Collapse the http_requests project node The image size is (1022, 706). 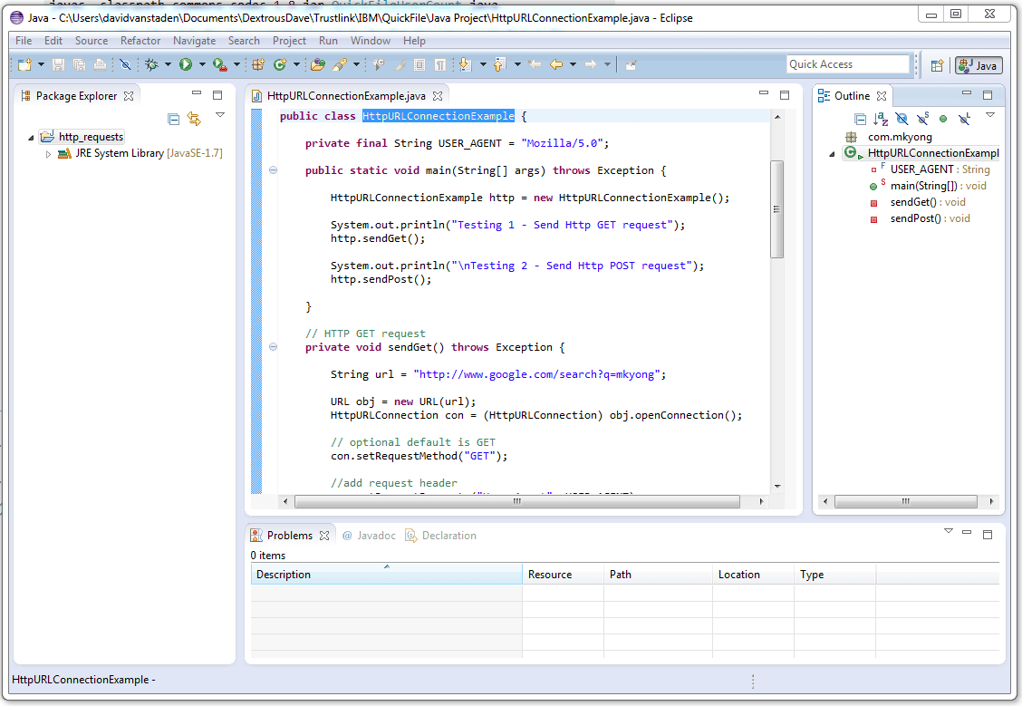click(x=31, y=138)
